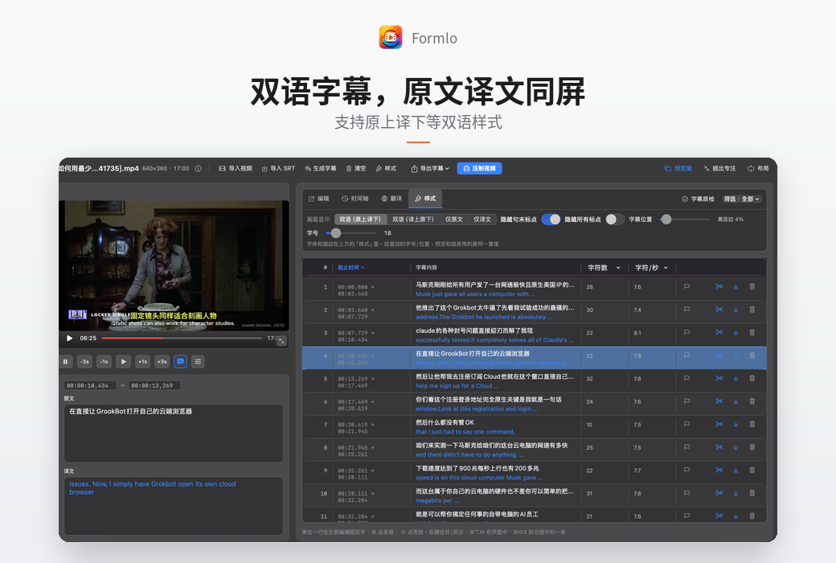Screen dimensions: 836x563
Task: Click the -3s seek button
Action: click(x=84, y=362)
